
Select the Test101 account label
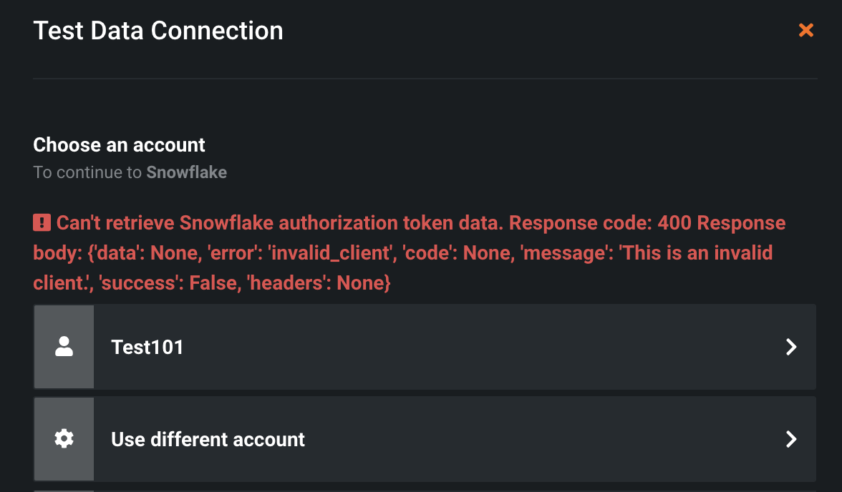(147, 347)
